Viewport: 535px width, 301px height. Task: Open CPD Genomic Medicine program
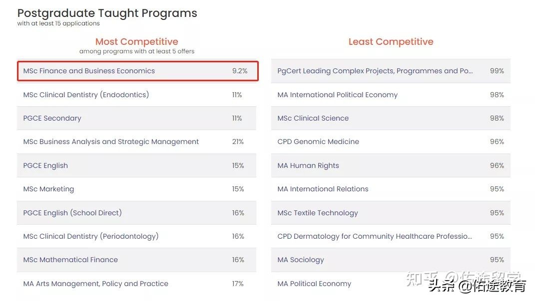(318, 142)
